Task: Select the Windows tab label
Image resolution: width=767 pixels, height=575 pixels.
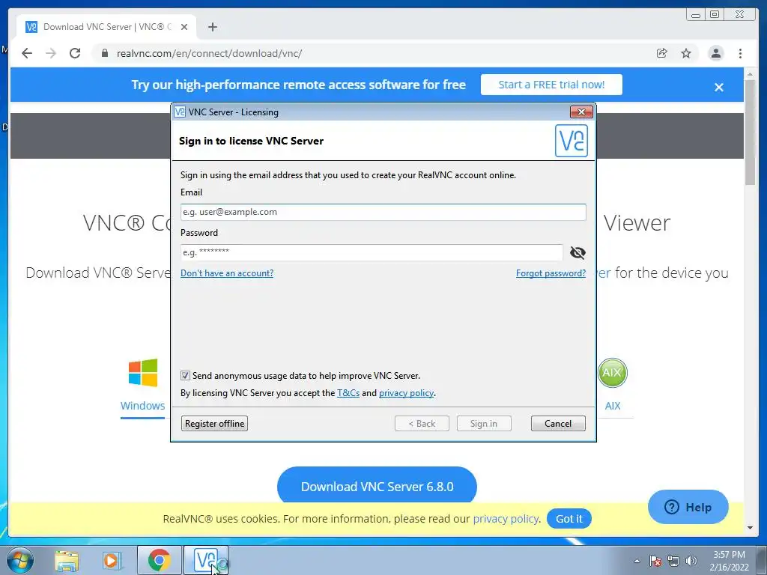Action: point(143,405)
